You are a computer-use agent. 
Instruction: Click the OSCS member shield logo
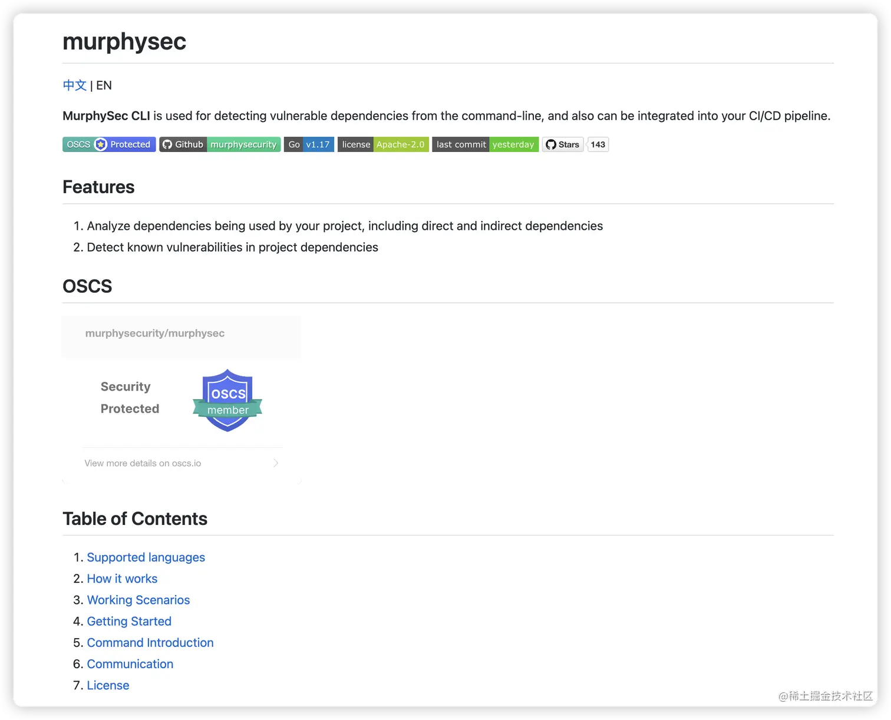coord(227,401)
